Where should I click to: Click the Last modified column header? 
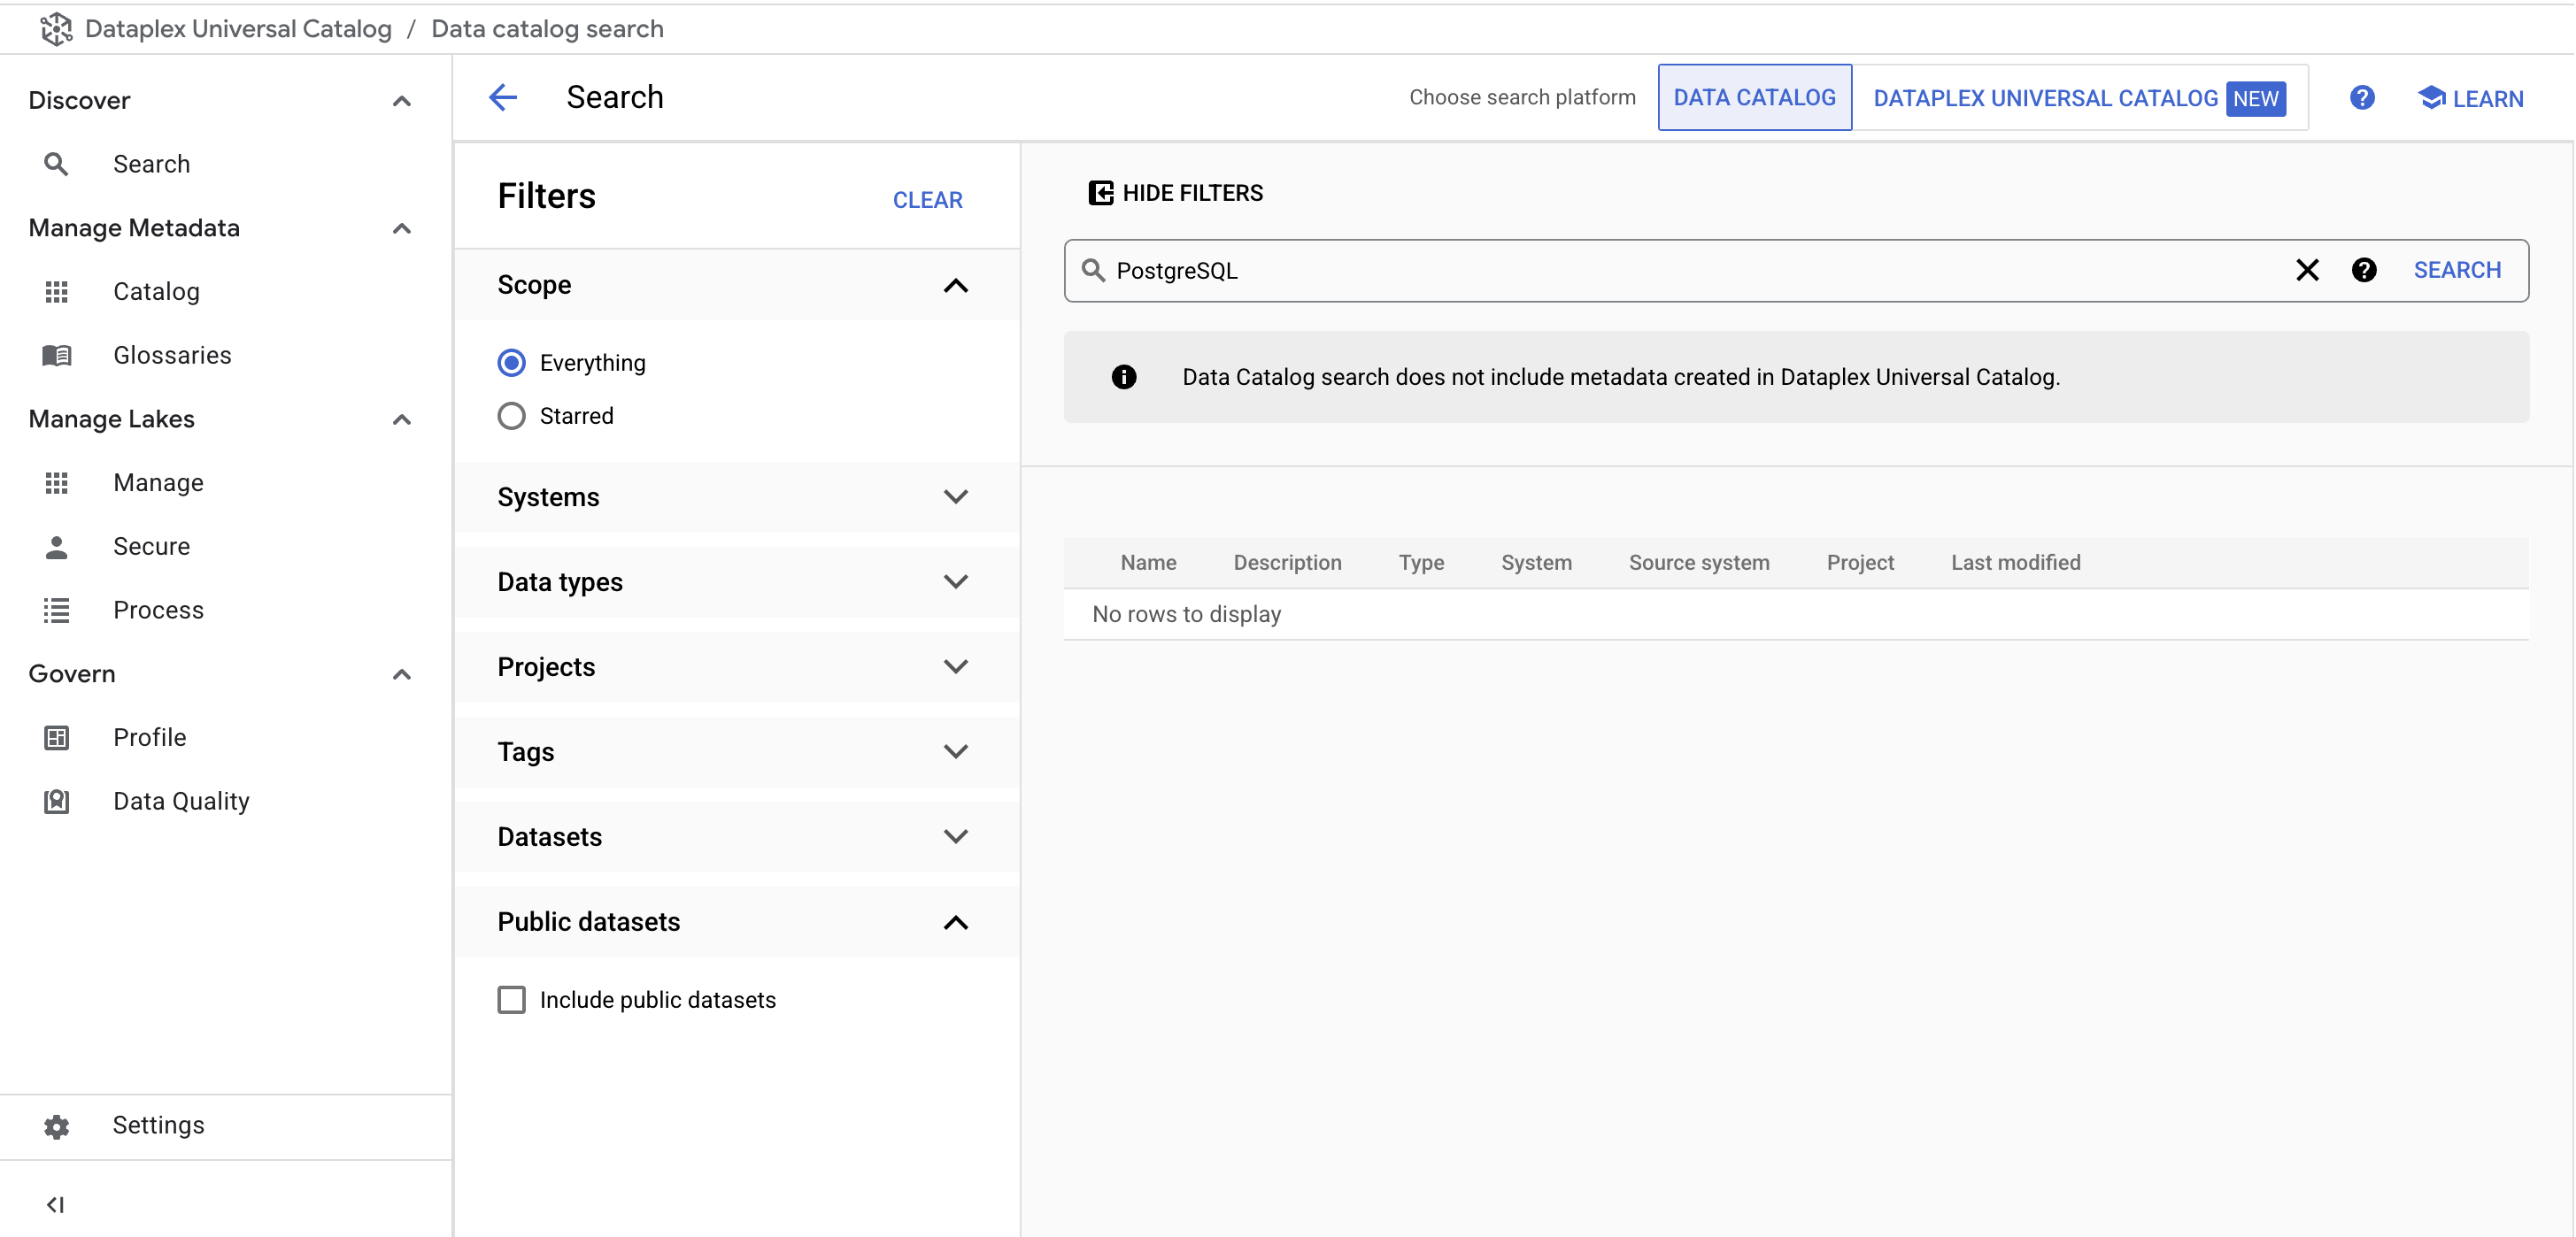pos(2015,563)
